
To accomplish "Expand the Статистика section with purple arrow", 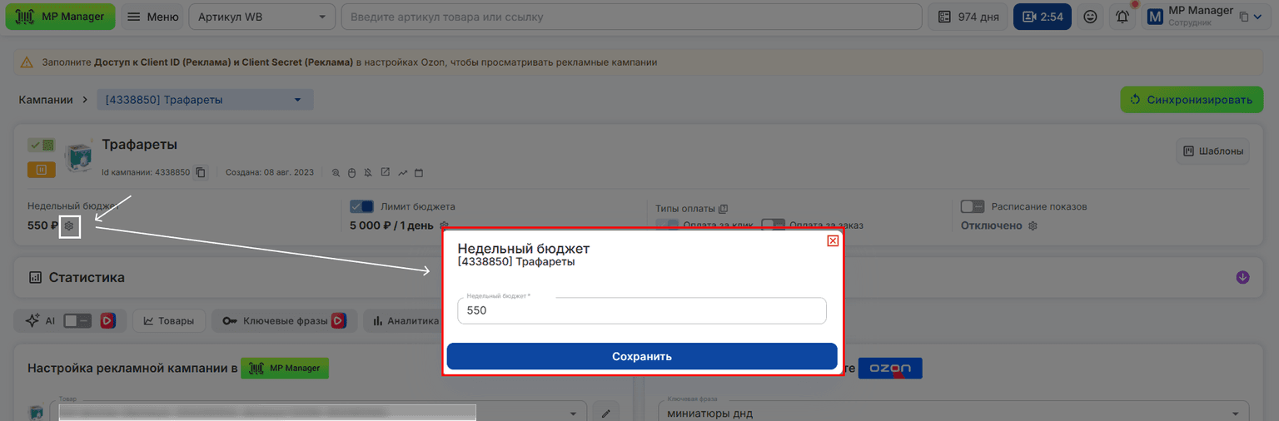I will pos(1242,277).
